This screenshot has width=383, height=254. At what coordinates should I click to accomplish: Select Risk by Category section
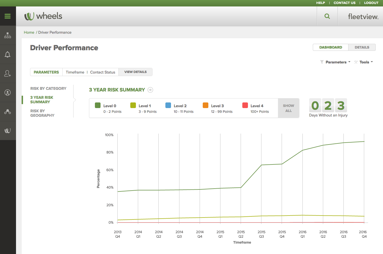click(x=48, y=88)
